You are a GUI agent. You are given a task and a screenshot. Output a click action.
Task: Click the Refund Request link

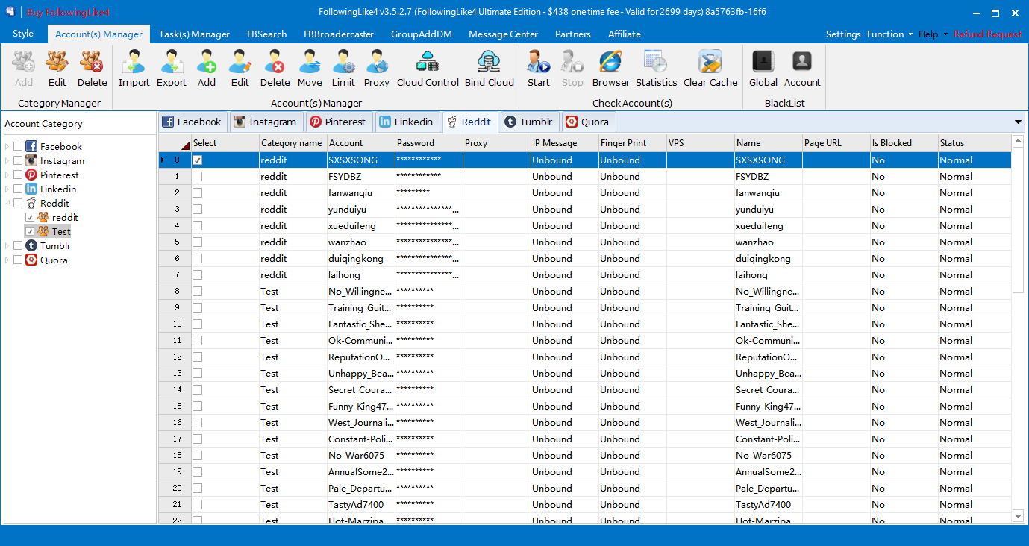tap(987, 34)
